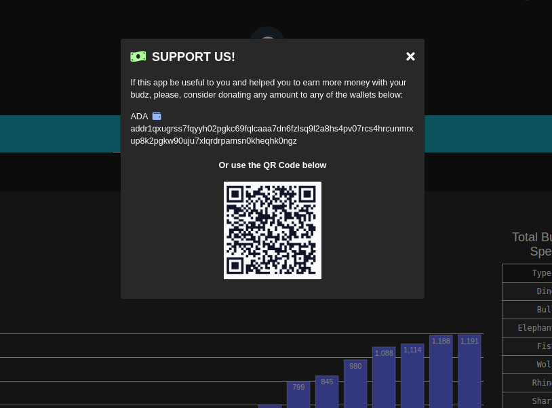
Task: Click the bar labeled 1,088
Action: tap(384, 378)
